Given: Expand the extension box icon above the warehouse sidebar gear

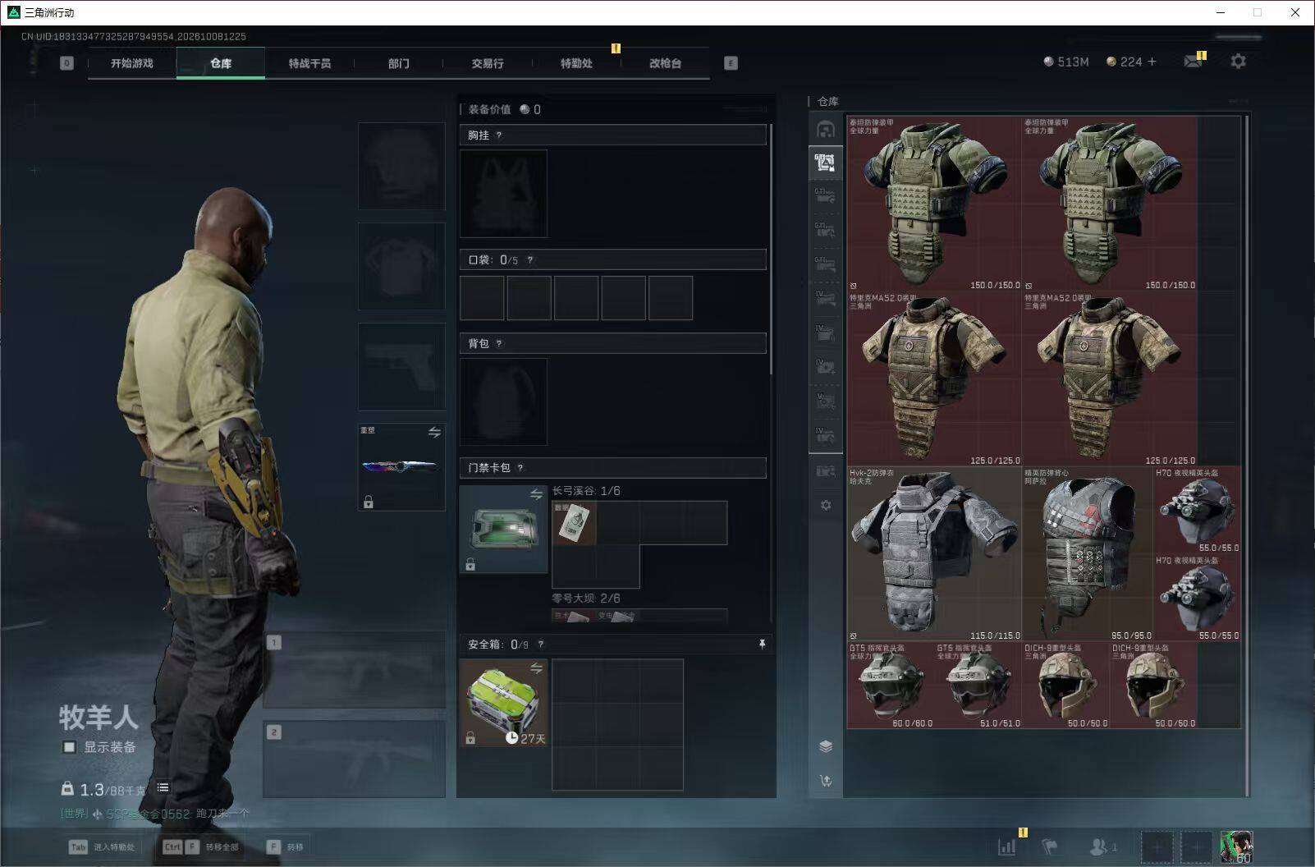Looking at the screenshot, I should (x=826, y=471).
